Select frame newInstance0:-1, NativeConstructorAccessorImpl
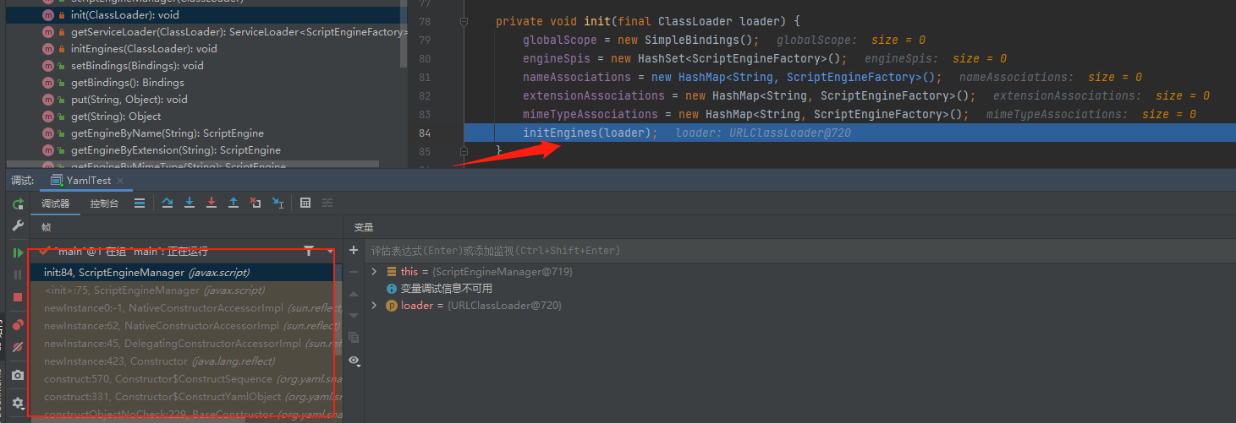 pos(185,308)
